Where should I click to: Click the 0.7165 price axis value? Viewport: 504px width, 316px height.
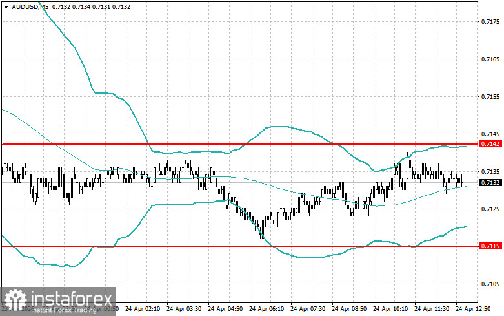point(490,59)
